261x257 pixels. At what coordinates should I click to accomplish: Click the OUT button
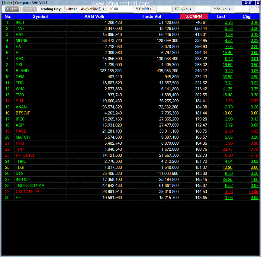[248, 3]
